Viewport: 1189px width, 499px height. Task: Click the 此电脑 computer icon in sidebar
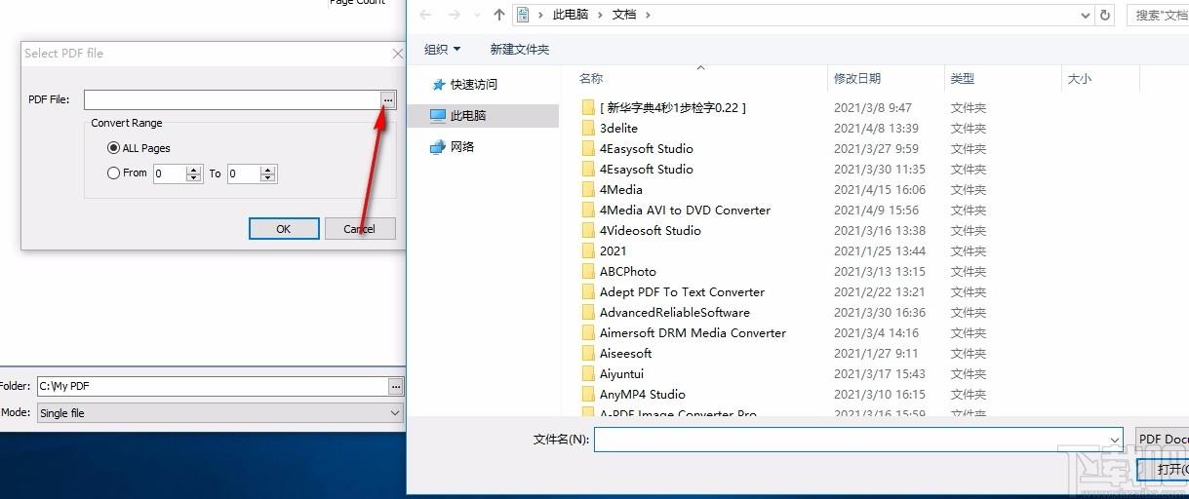[x=438, y=115]
